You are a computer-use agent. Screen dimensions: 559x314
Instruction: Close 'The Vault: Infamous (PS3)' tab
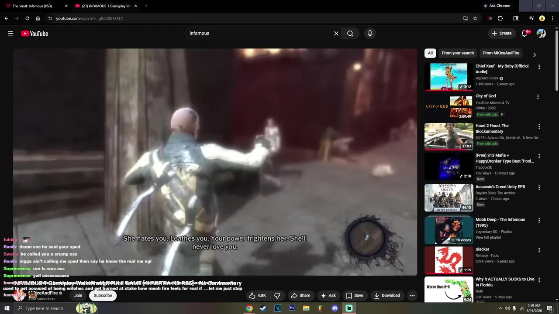point(66,6)
